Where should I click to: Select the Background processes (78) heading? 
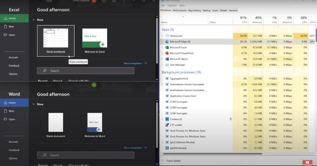click(181, 72)
